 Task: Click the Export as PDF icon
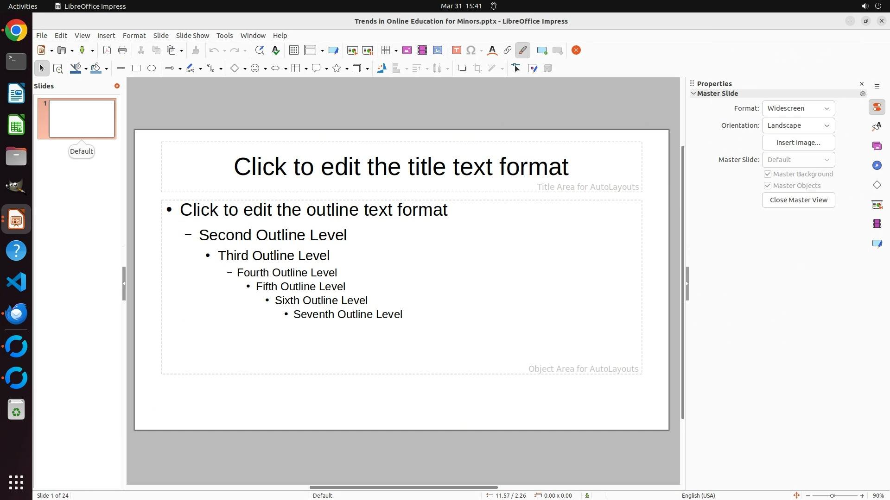[107, 50]
